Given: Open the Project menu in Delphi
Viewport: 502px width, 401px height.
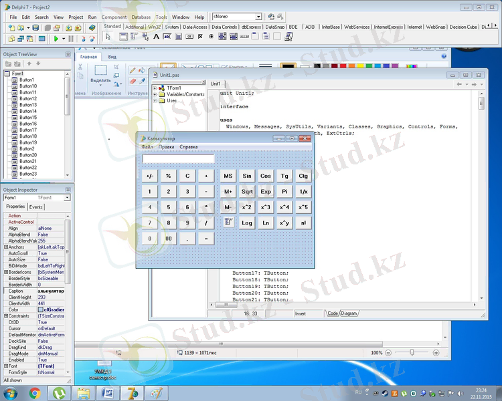Looking at the screenshot, I should 76,17.
